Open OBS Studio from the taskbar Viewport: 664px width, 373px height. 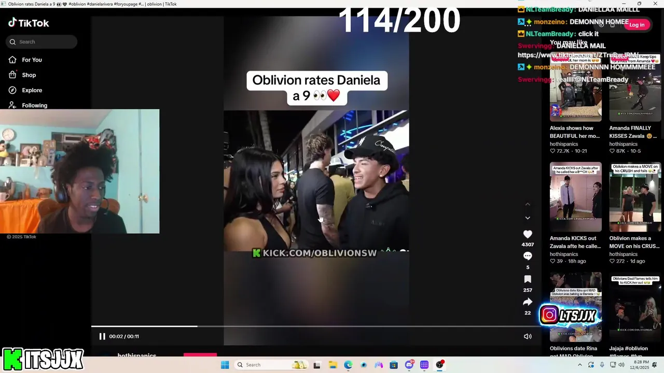440,365
